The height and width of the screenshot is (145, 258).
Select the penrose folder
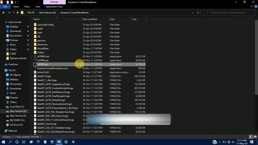tap(41, 40)
